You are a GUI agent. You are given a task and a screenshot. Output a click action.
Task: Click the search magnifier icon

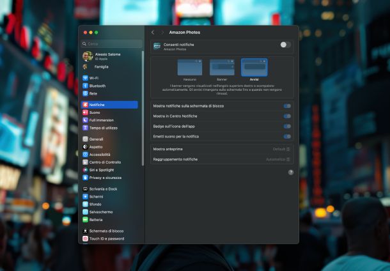click(x=84, y=43)
